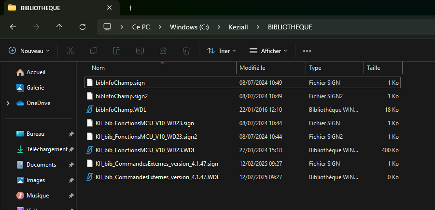
Task: Open the Afficher view dropdown
Action: (268, 51)
